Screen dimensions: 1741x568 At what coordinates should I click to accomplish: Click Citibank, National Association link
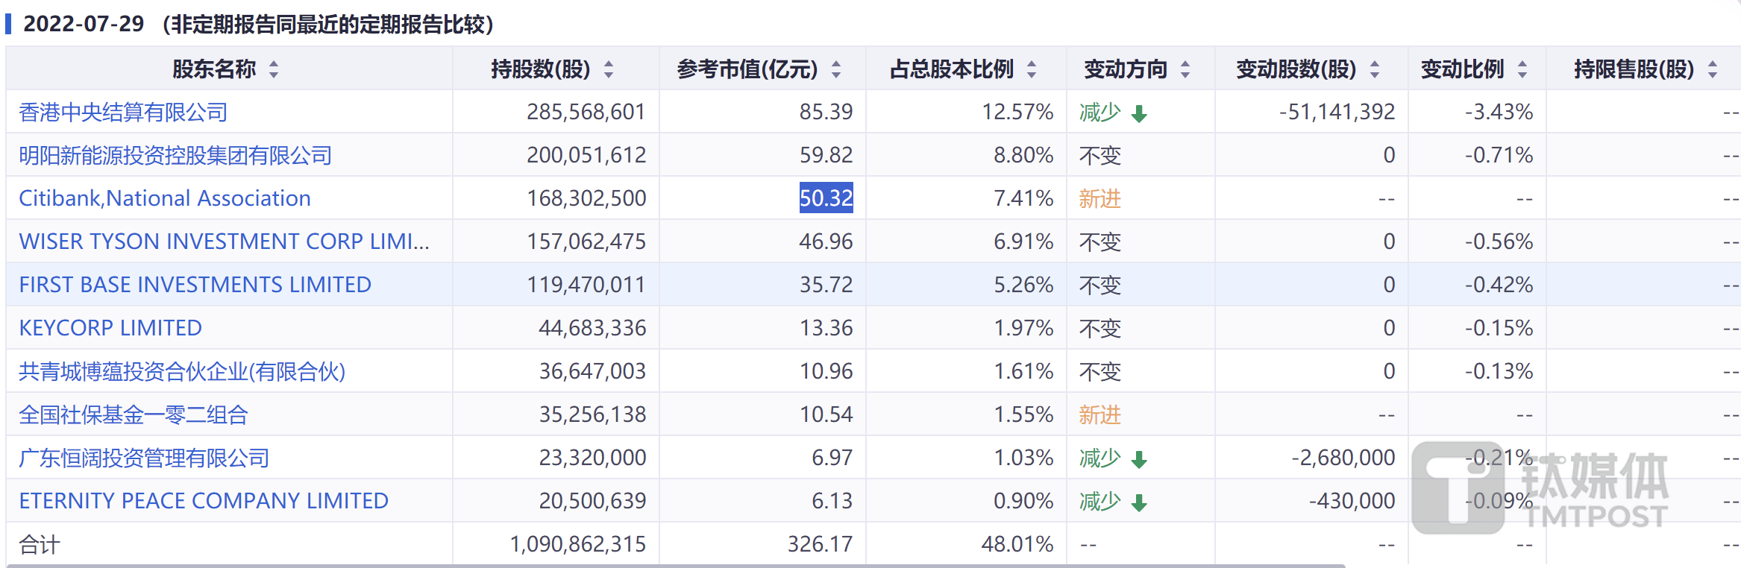pos(165,198)
